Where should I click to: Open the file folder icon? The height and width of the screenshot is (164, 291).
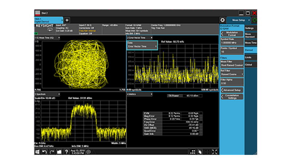(59, 152)
